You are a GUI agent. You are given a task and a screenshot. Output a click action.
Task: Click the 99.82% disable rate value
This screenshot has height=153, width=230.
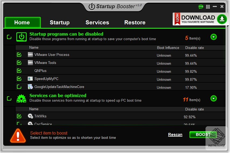(x=191, y=71)
